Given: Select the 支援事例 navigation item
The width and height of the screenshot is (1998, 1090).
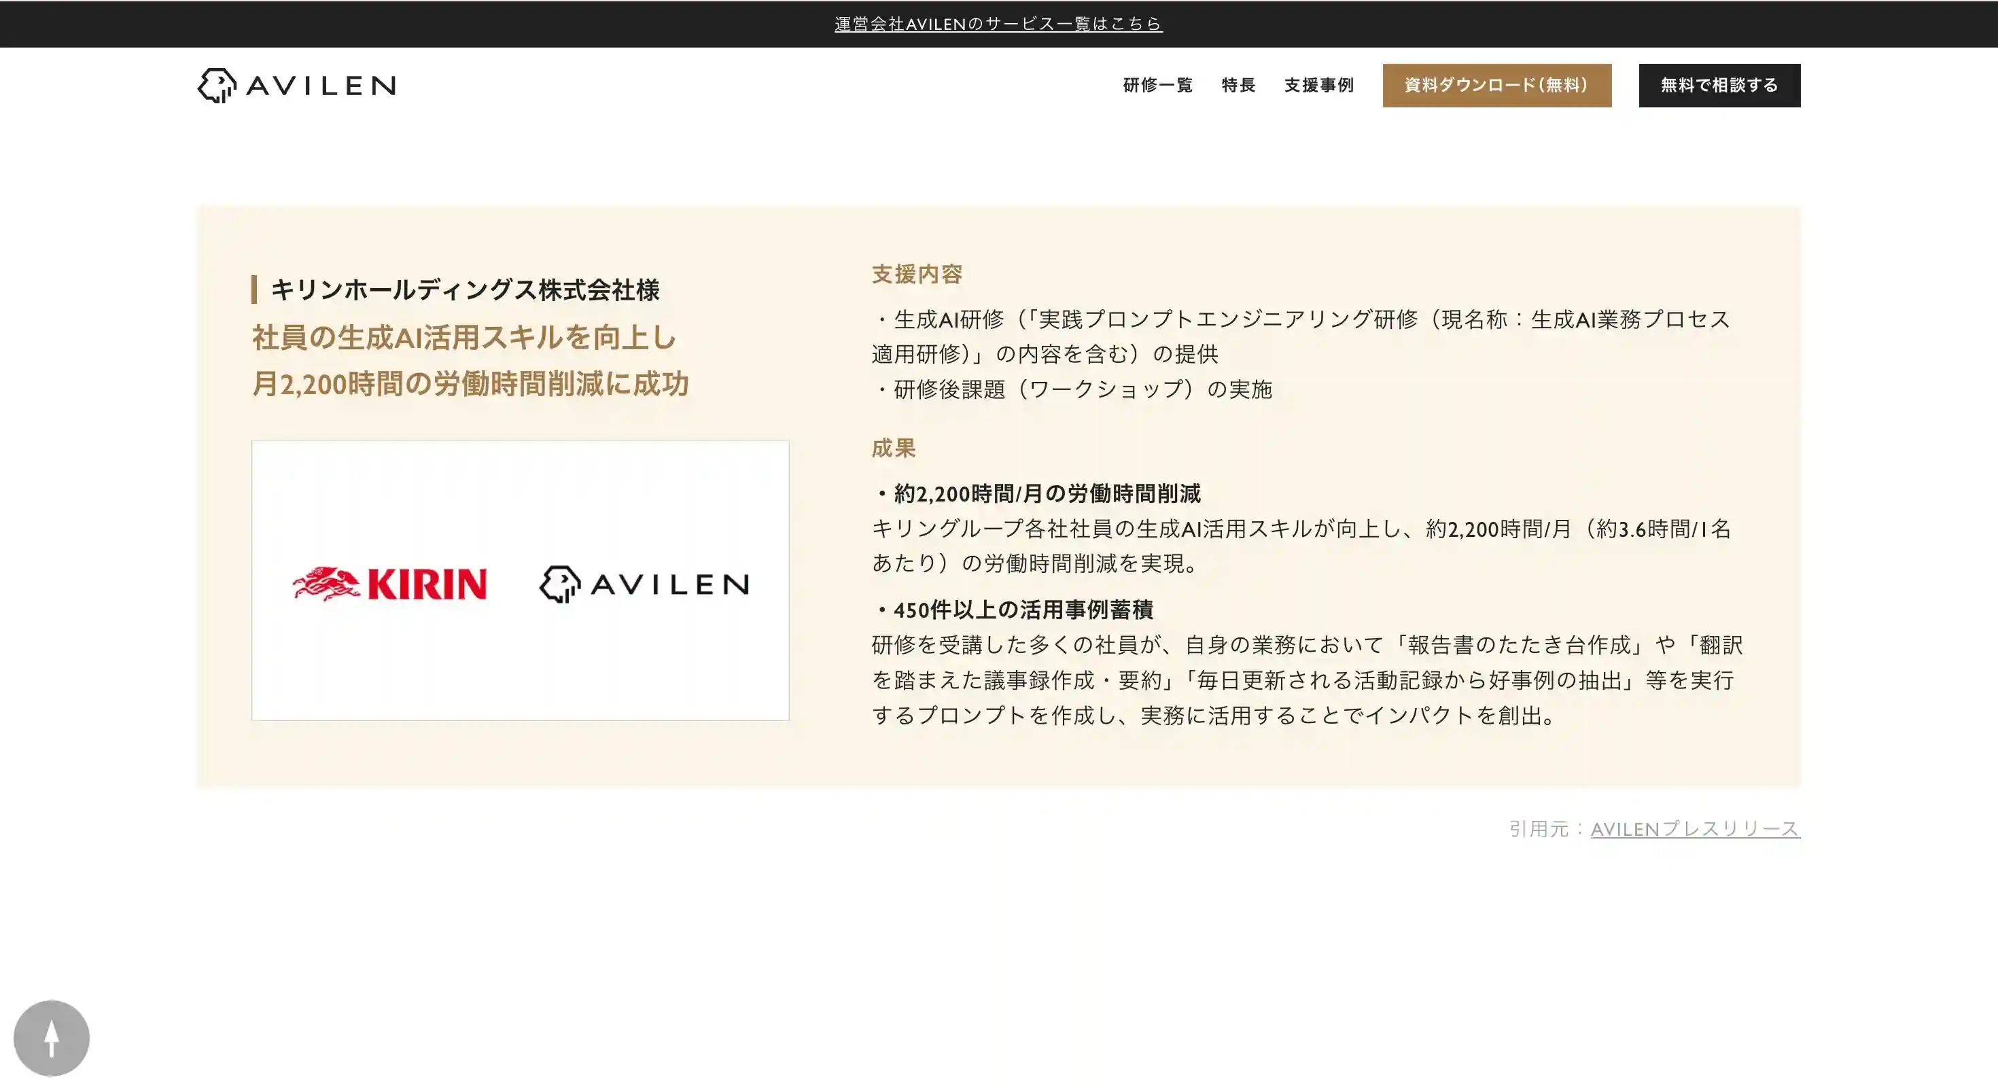Looking at the screenshot, I should [x=1318, y=86].
